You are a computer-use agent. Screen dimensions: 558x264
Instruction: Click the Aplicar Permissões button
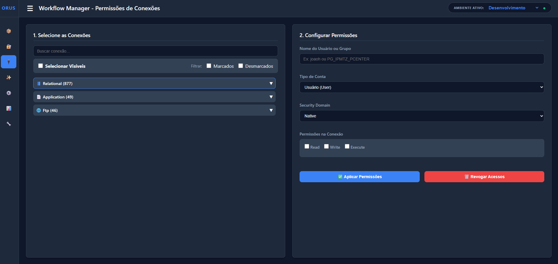[x=360, y=177]
